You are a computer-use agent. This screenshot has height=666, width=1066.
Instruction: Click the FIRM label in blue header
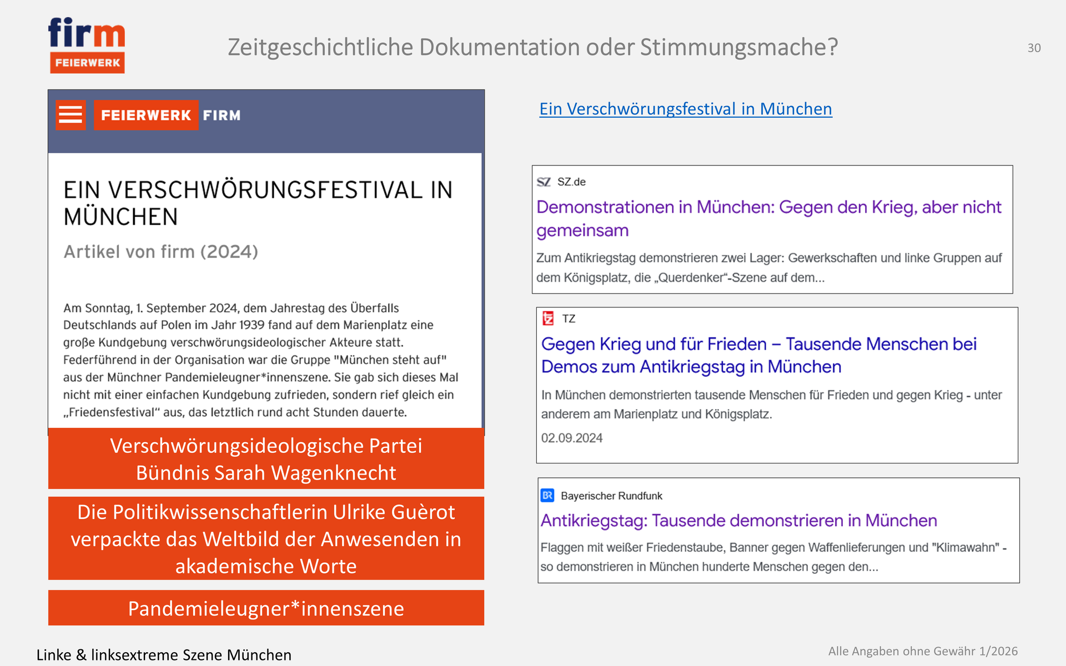pos(222,115)
